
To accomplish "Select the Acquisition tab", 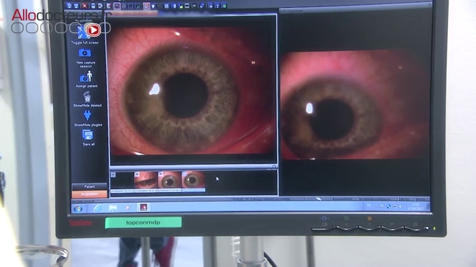I will point(89,194).
